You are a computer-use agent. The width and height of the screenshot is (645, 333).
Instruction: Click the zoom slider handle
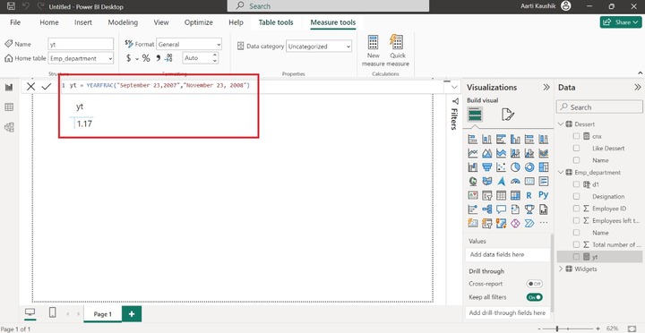(557, 329)
